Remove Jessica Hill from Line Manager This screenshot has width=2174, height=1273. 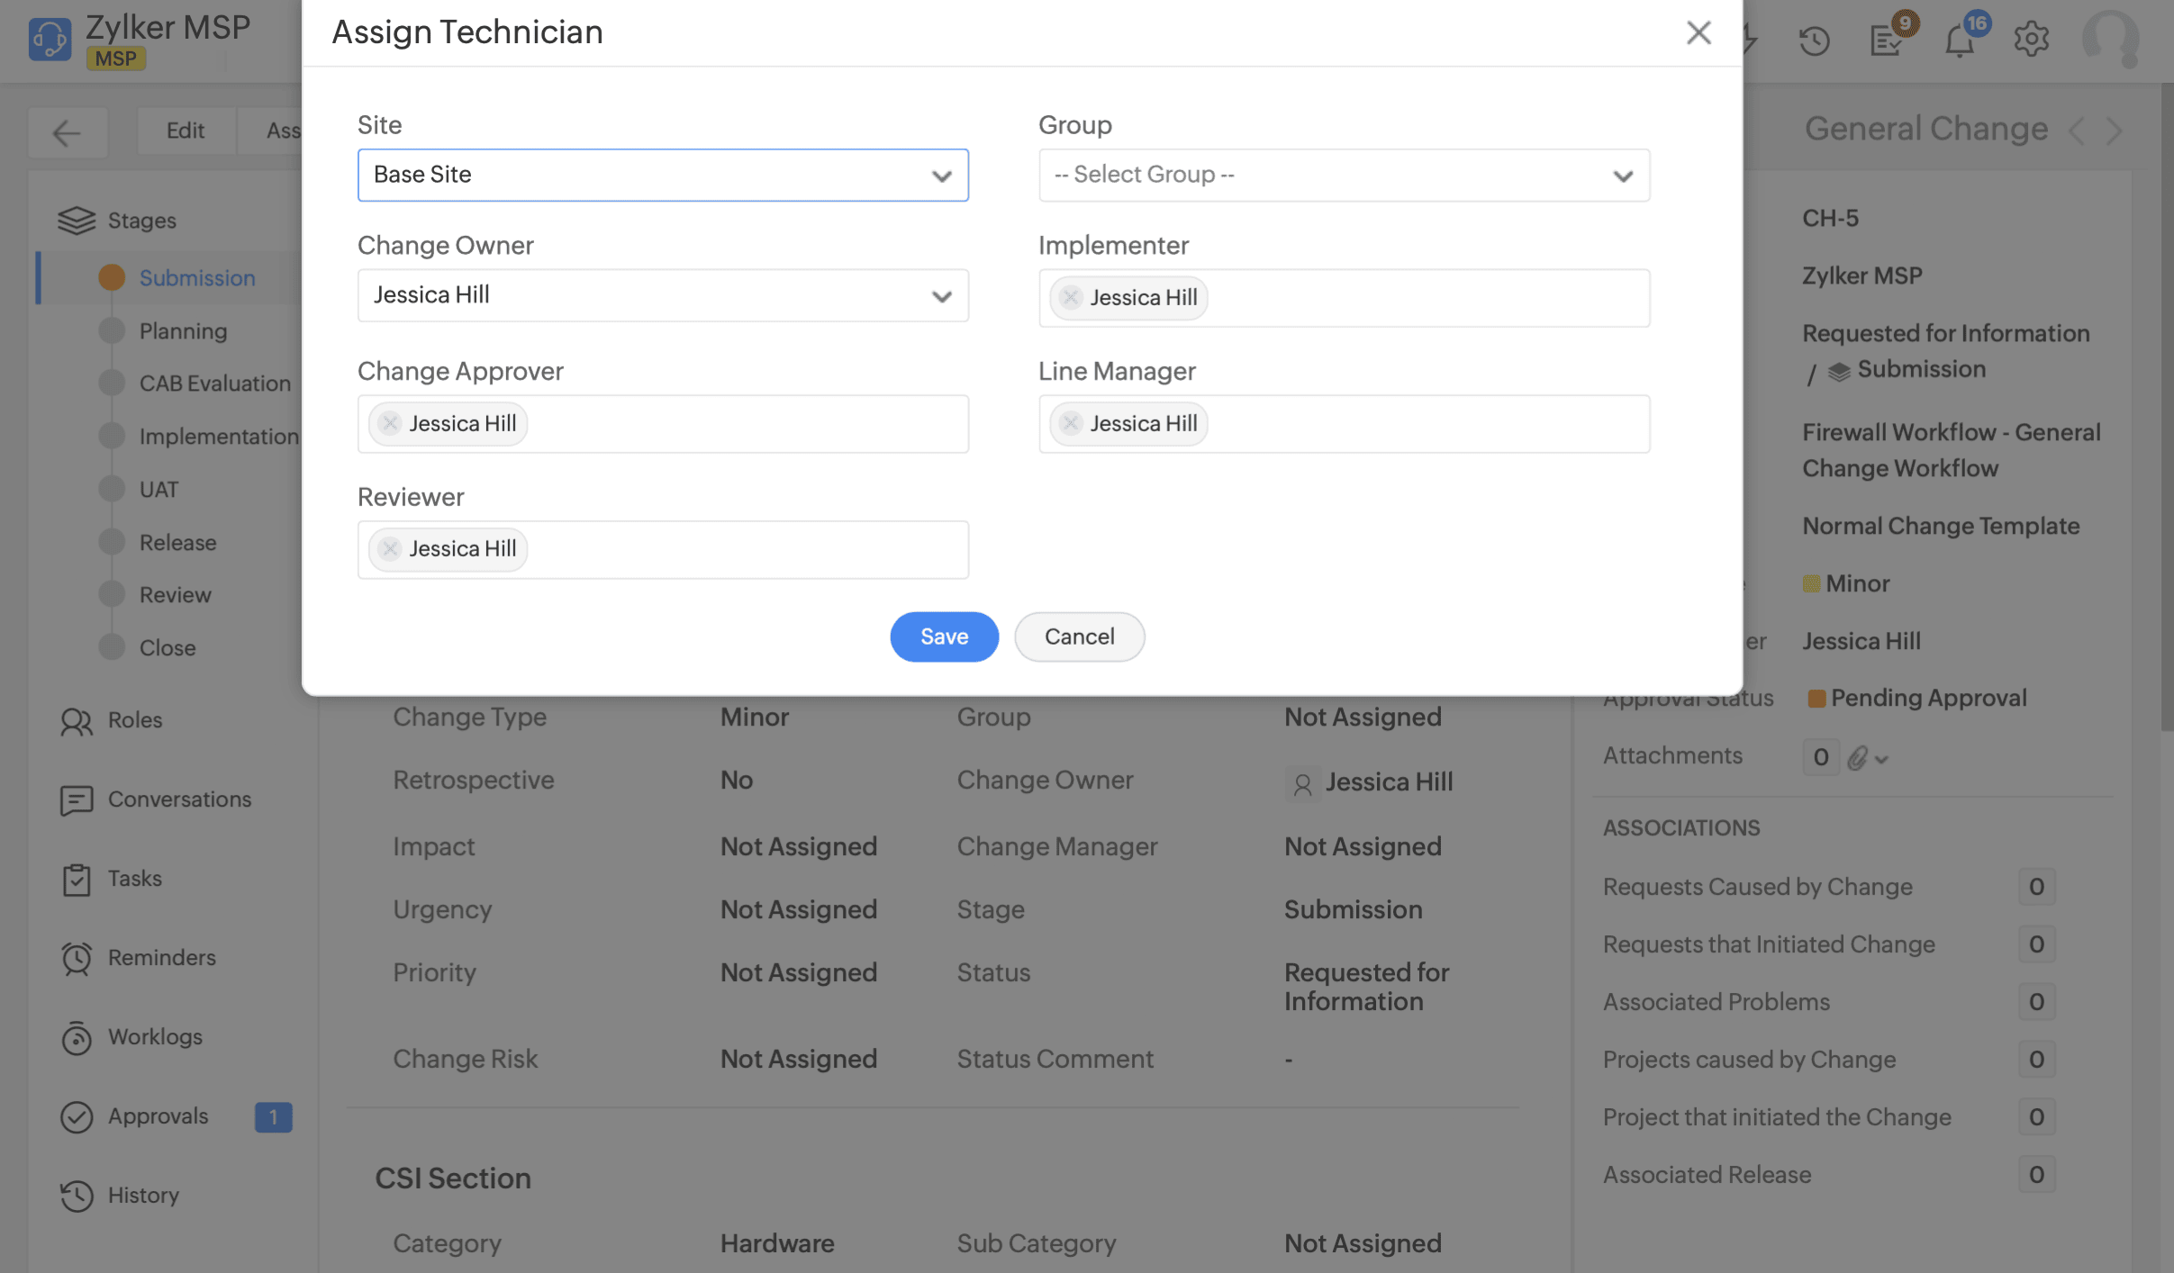(x=1071, y=423)
